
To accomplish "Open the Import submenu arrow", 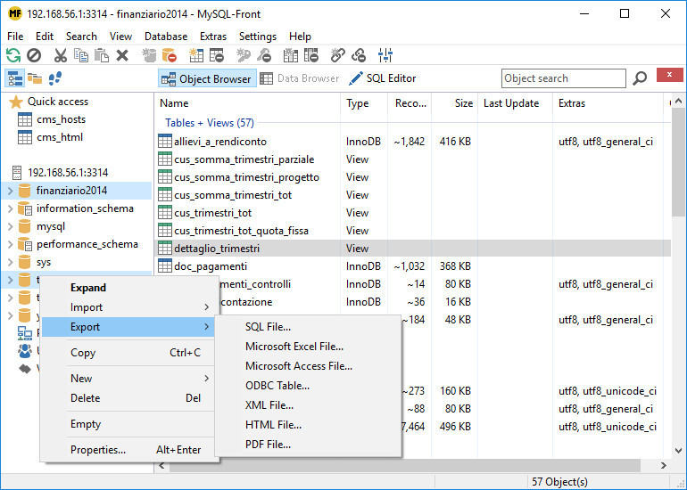I will [x=206, y=307].
